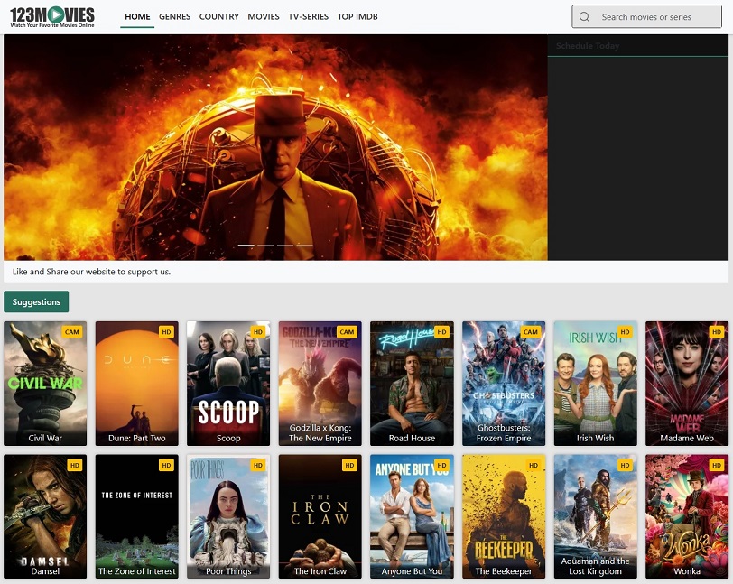Select the Suggestions button
733x584 pixels.
click(36, 301)
